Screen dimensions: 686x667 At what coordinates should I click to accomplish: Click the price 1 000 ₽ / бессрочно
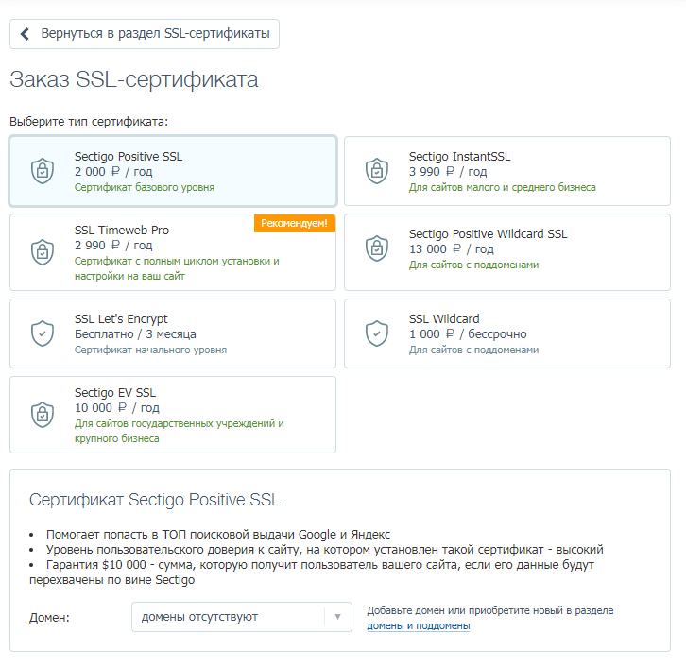468,334
